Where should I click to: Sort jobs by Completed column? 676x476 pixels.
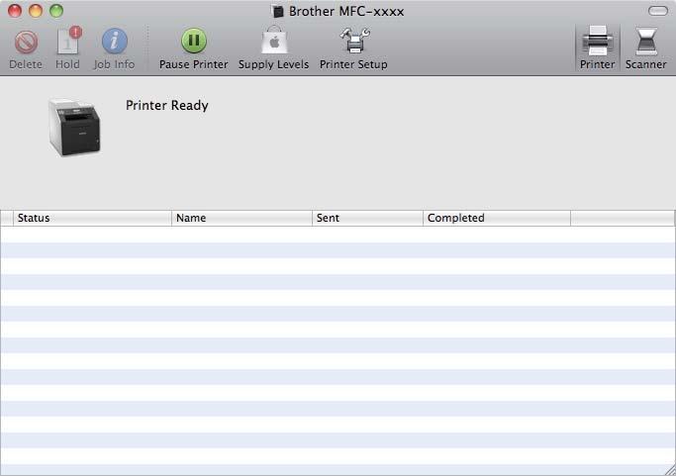[x=497, y=218]
